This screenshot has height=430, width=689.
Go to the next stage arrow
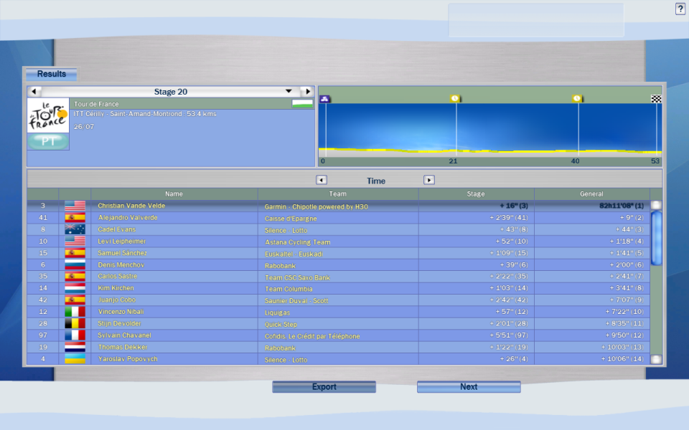pos(307,92)
